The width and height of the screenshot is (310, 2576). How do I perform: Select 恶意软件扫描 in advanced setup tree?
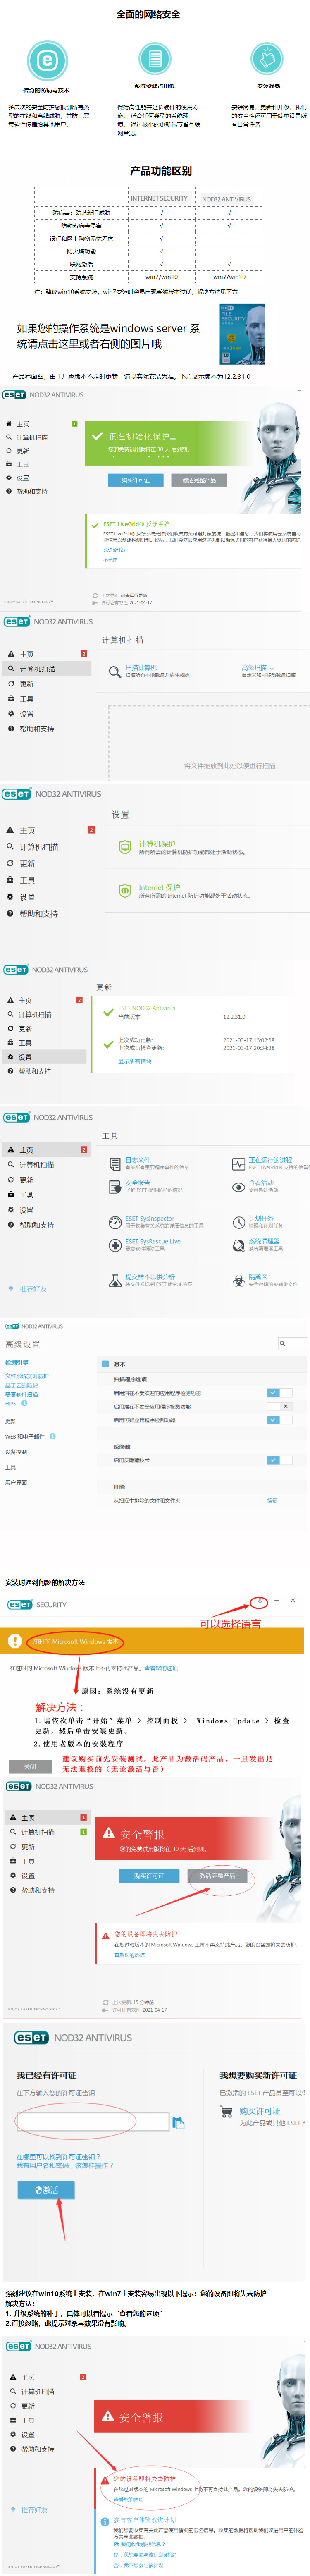(x=22, y=1393)
